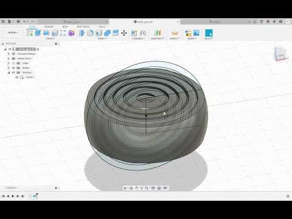Open the MODIFY menu dropdown
This screenshot has width=292, height=219.
[x=103, y=38]
